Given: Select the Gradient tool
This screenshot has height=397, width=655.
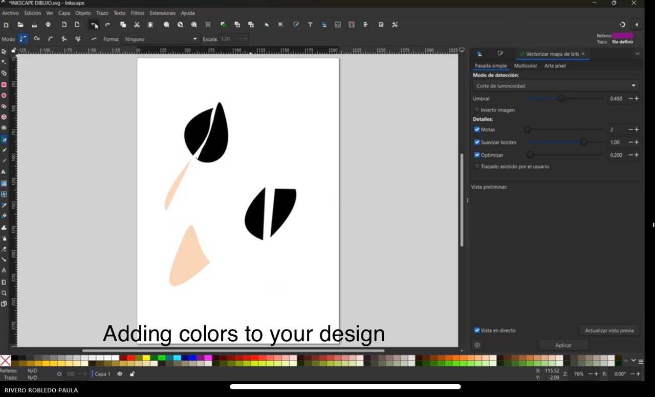Looking at the screenshot, I should [4, 183].
